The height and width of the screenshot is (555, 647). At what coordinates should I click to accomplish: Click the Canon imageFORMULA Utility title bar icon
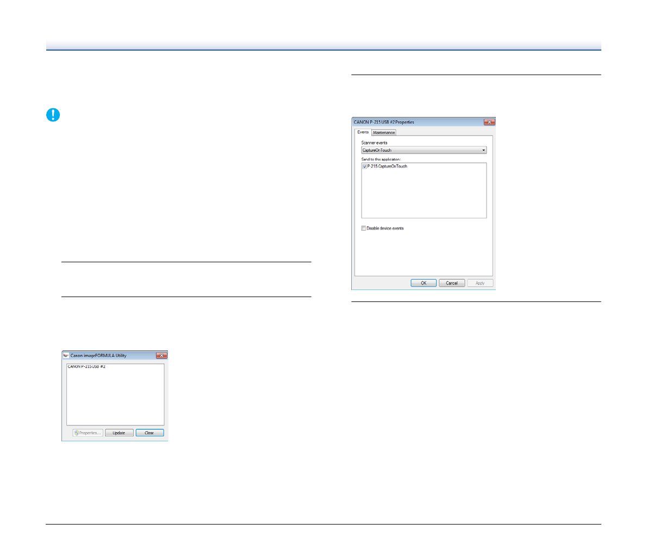tap(66, 355)
